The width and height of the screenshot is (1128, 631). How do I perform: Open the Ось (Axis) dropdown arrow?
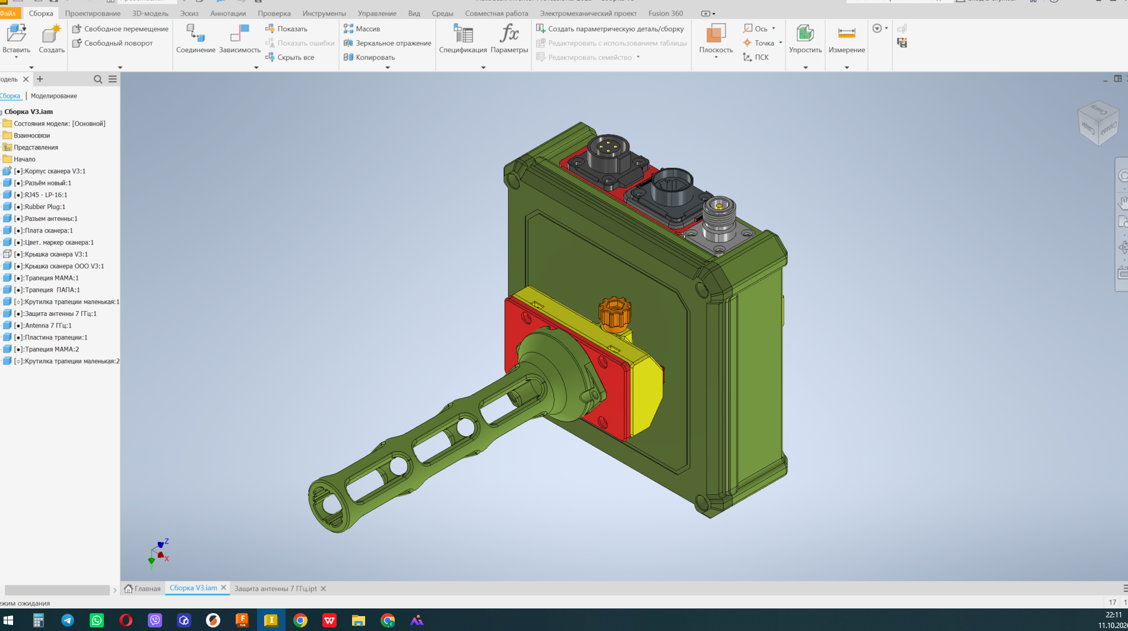click(x=774, y=28)
